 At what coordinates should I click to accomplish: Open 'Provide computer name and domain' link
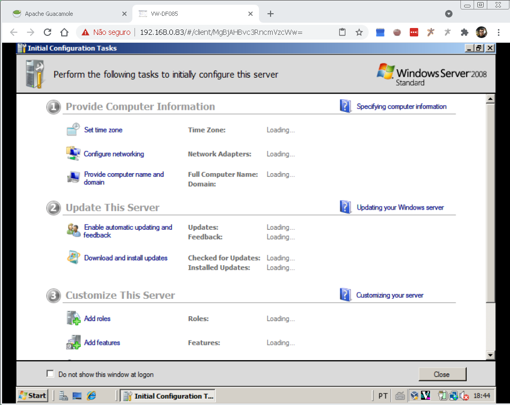(x=124, y=178)
